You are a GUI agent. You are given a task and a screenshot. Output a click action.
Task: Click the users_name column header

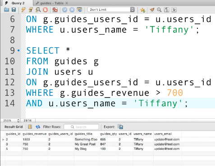(143, 134)
